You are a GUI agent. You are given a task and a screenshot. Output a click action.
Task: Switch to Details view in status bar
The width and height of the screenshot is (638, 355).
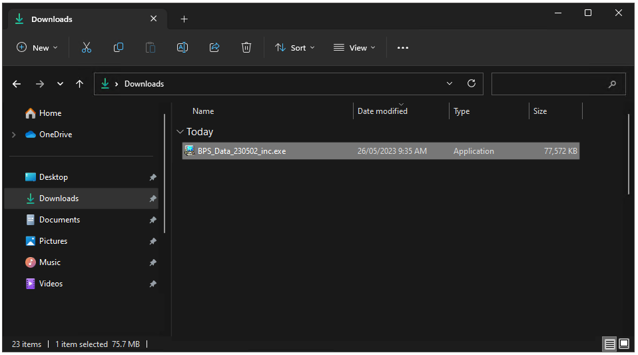[x=609, y=344]
